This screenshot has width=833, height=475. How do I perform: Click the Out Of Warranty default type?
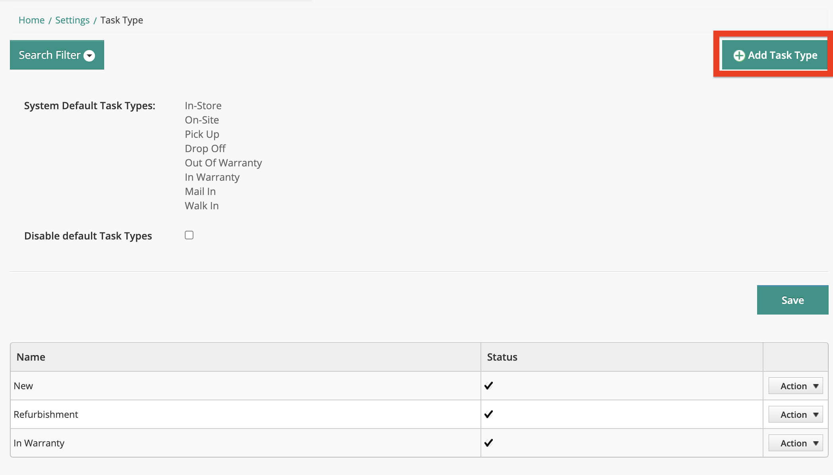pyautogui.click(x=223, y=163)
